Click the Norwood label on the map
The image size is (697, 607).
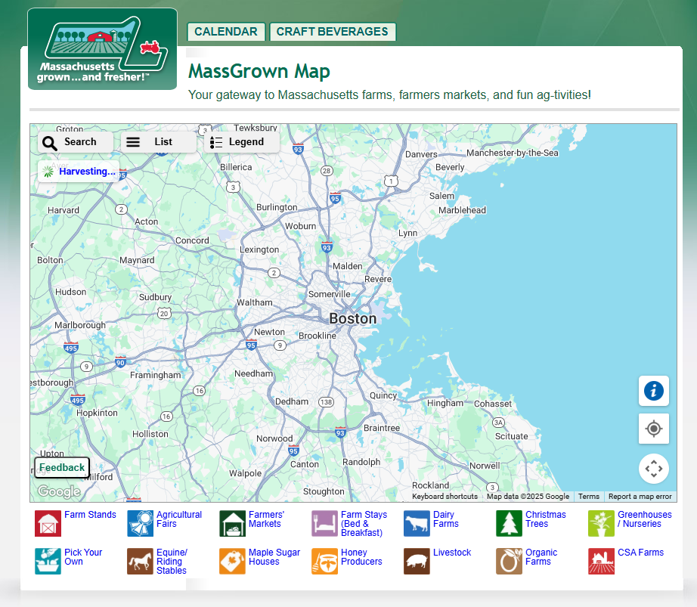pyautogui.click(x=274, y=438)
